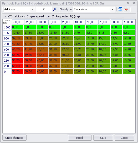Screen dimensions: 138x143
Task: Select red cell 55,75 at 280 rpm
Action: click(x=18, y=55)
